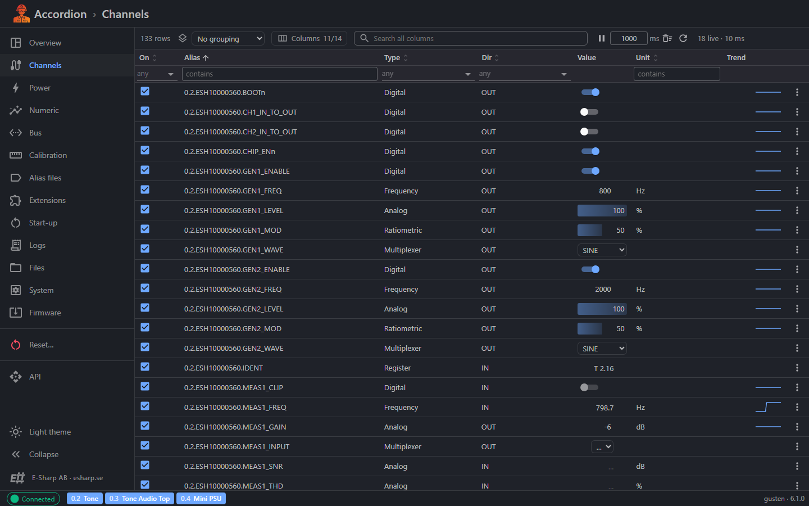Open the Numeric chart icon
The image size is (809, 506).
[x=16, y=110]
